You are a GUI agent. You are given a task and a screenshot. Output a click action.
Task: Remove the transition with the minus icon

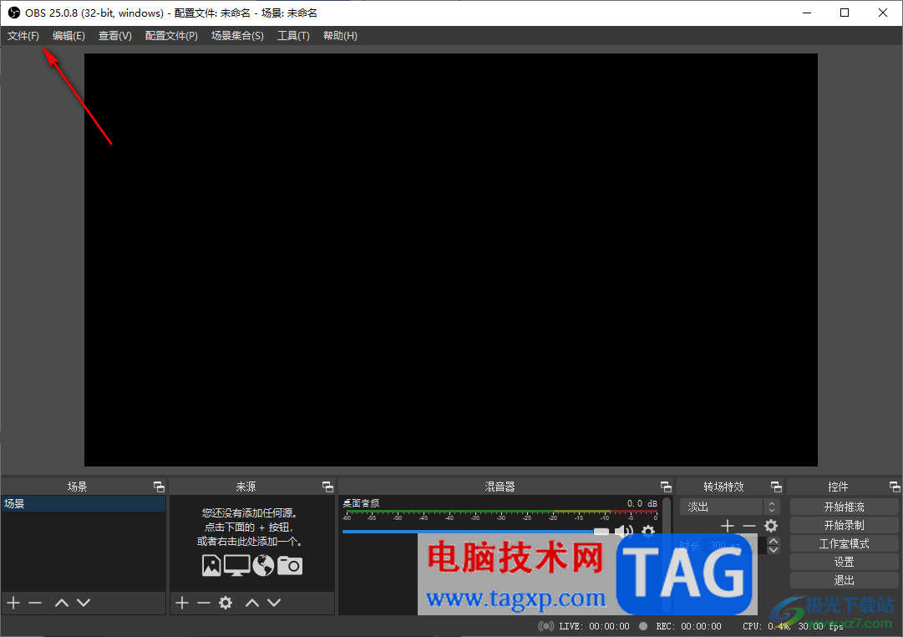(748, 526)
